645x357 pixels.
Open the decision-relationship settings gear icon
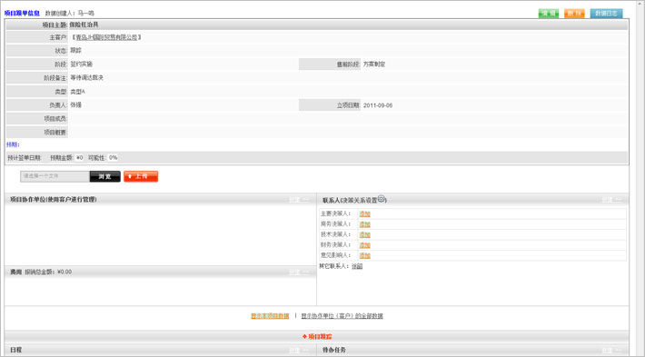coord(381,199)
